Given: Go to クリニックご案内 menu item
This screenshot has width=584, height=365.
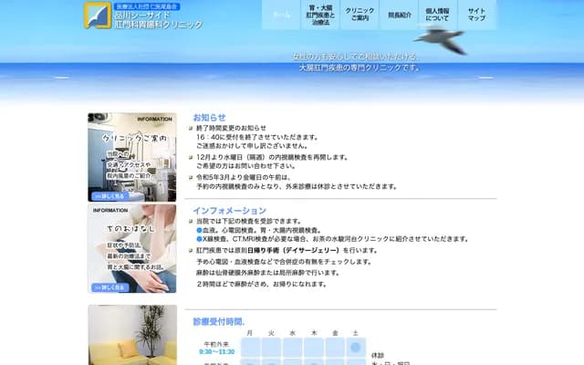Looking at the screenshot, I should point(360,15).
